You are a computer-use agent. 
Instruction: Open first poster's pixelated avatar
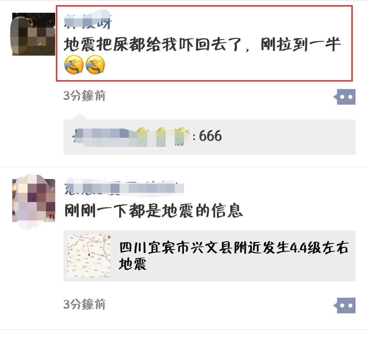pyautogui.click(x=33, y=34)
